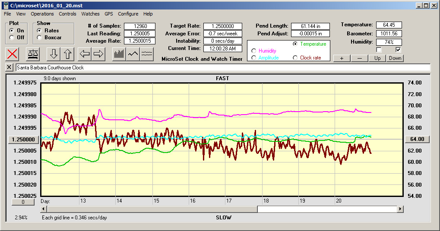Click the SLOW label below graph
The image size is (440, 231).
pyautogui.click(x=224, y=218)
